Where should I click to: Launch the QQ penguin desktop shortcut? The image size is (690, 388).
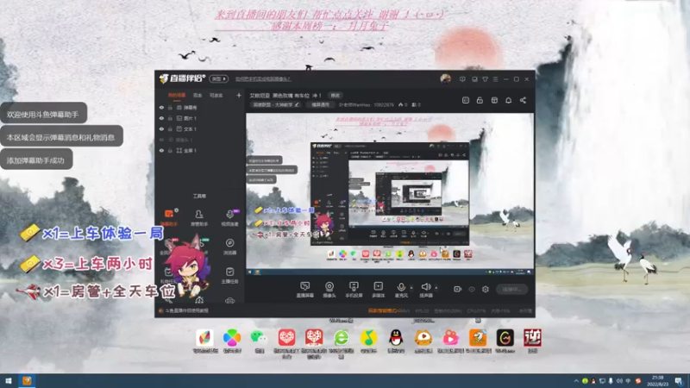point(396,341)
